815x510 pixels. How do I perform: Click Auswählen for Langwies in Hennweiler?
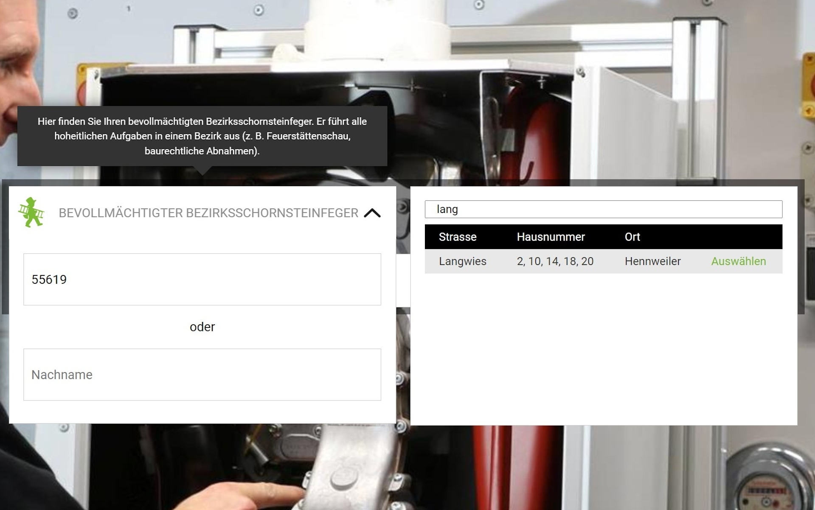(x=739, y=261)
